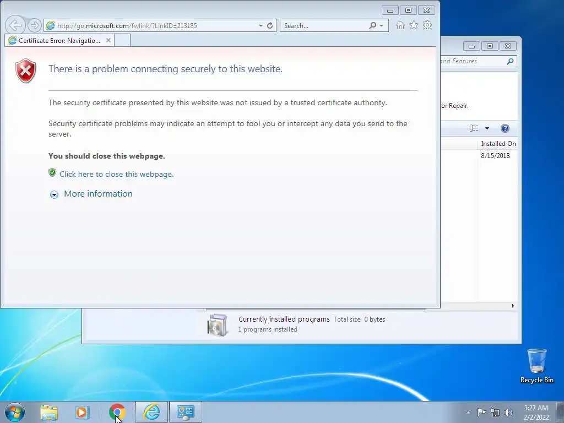Close the Certificate Error tab
The image size is (564, 423).
[109, 40]
